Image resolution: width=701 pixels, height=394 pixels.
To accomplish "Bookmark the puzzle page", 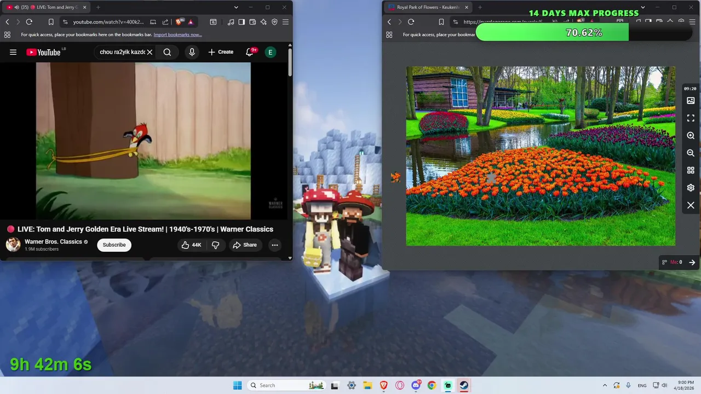I will click(x=441, y=22).
